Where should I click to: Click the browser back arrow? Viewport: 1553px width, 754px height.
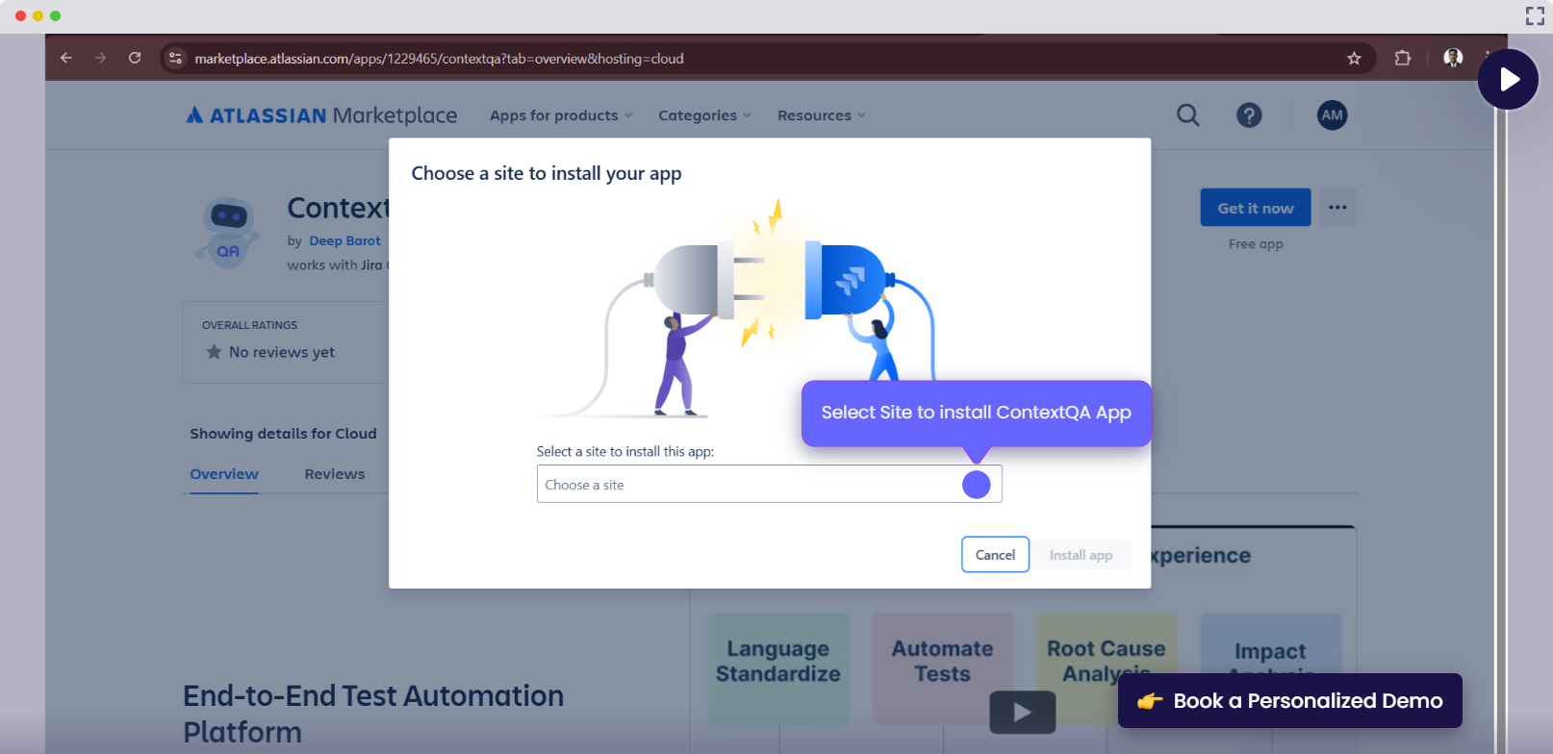[x=66, y=58]
